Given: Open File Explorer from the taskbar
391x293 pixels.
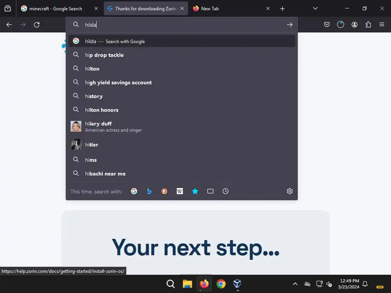Looking at the screenshot, I should (x=187, y=283).
